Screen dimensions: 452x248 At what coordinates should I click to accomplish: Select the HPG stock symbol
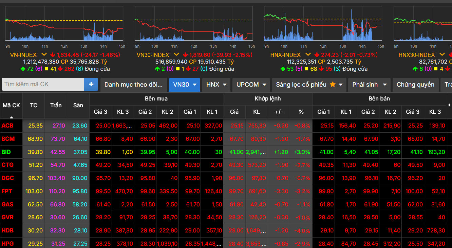pos(7,244)
